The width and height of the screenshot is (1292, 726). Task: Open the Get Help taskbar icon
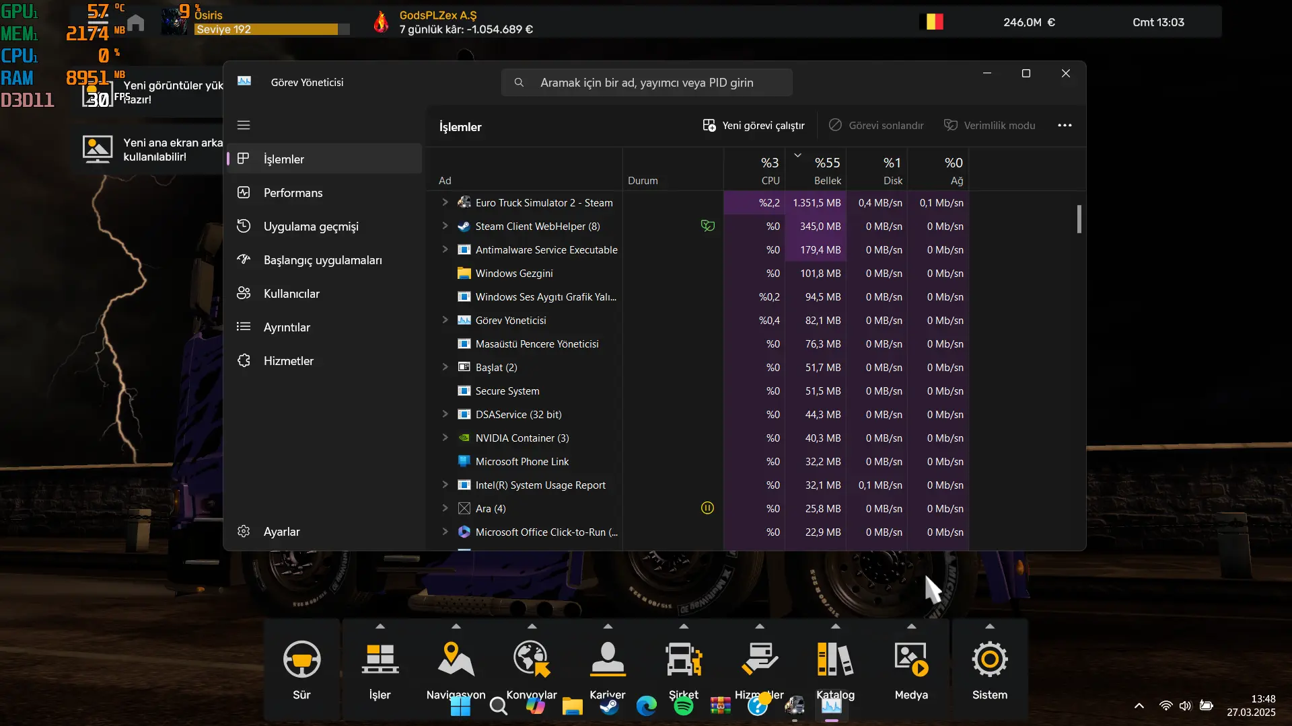click(758, 707)
